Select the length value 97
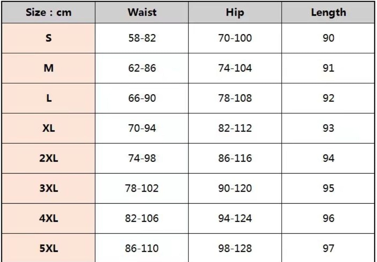The image size is (377, 262). point(328,249)
